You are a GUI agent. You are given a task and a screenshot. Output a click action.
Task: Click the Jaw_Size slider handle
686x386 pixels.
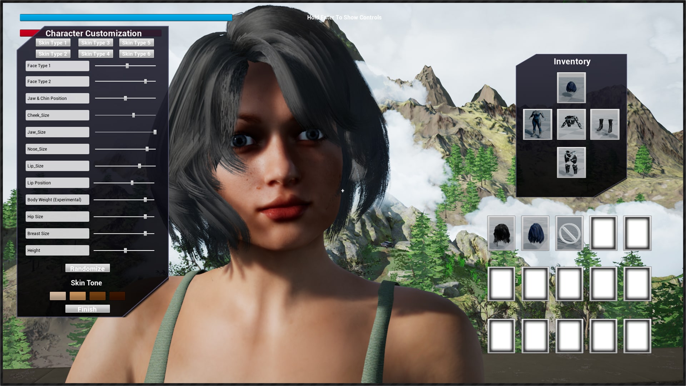click(155, 132)
